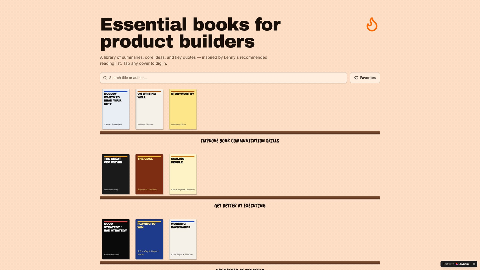
Task: Select the Playing to Win book cover
Action: 149,239
